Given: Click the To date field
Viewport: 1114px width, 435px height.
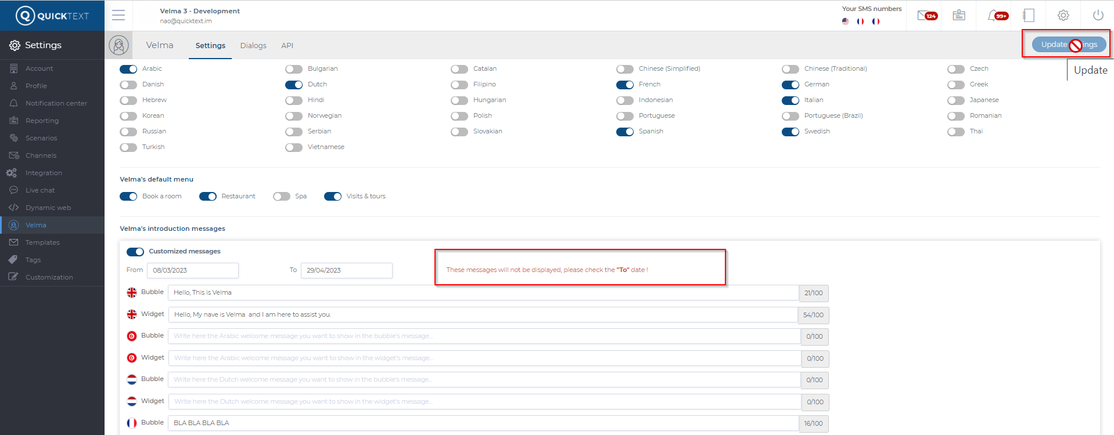Looking at the screenshot, I should 346,270.
